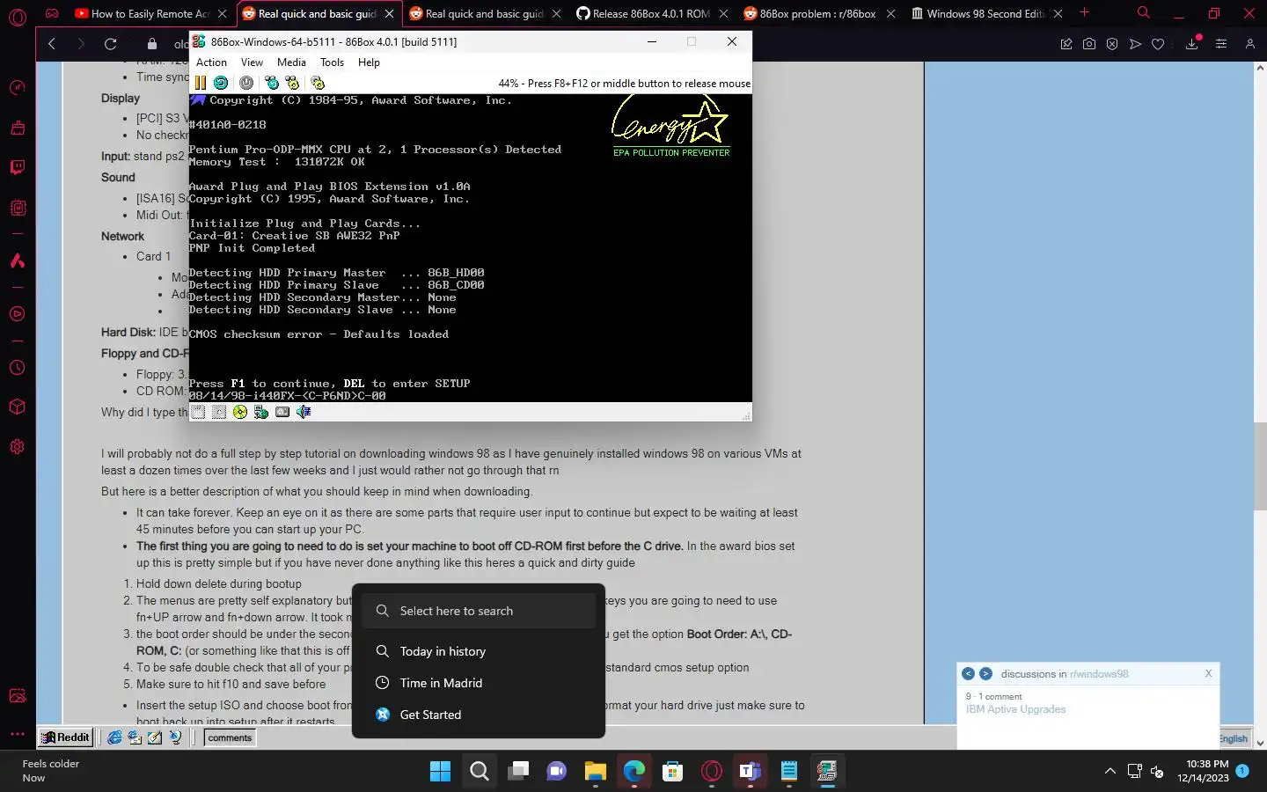Send Ctrl+Alt+Esc from 86Box toolbar
Viewport: 1267px width, 792px height.
(x=292, y=83)
